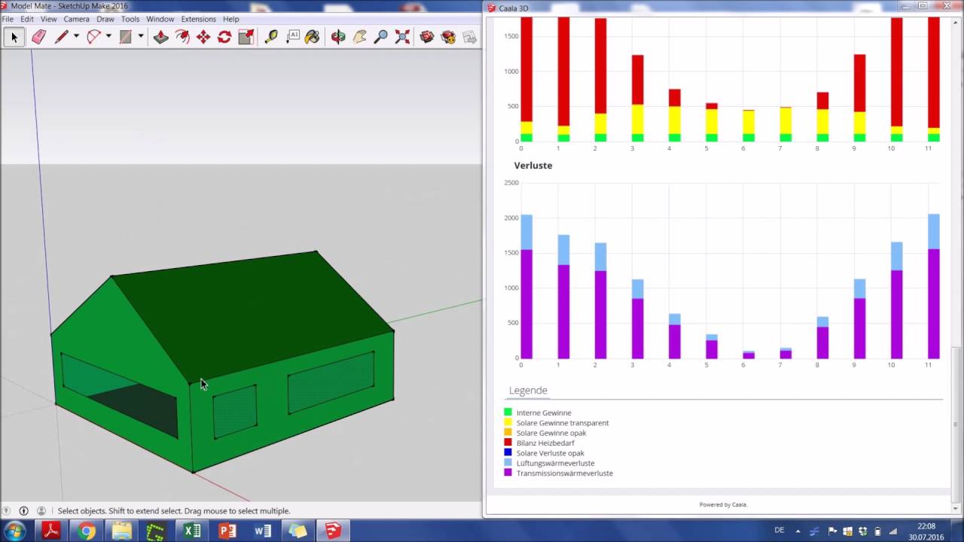Screen dimensions: 964x542
Task: Choose the Arc tool
Action: [x=94, y=37]
